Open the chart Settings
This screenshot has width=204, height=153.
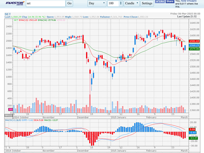point(147,3)
